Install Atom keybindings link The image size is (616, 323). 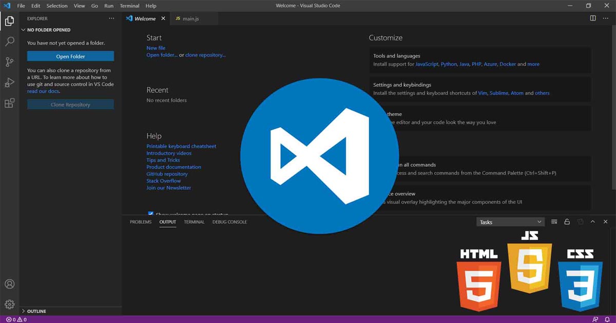point(517,93)
